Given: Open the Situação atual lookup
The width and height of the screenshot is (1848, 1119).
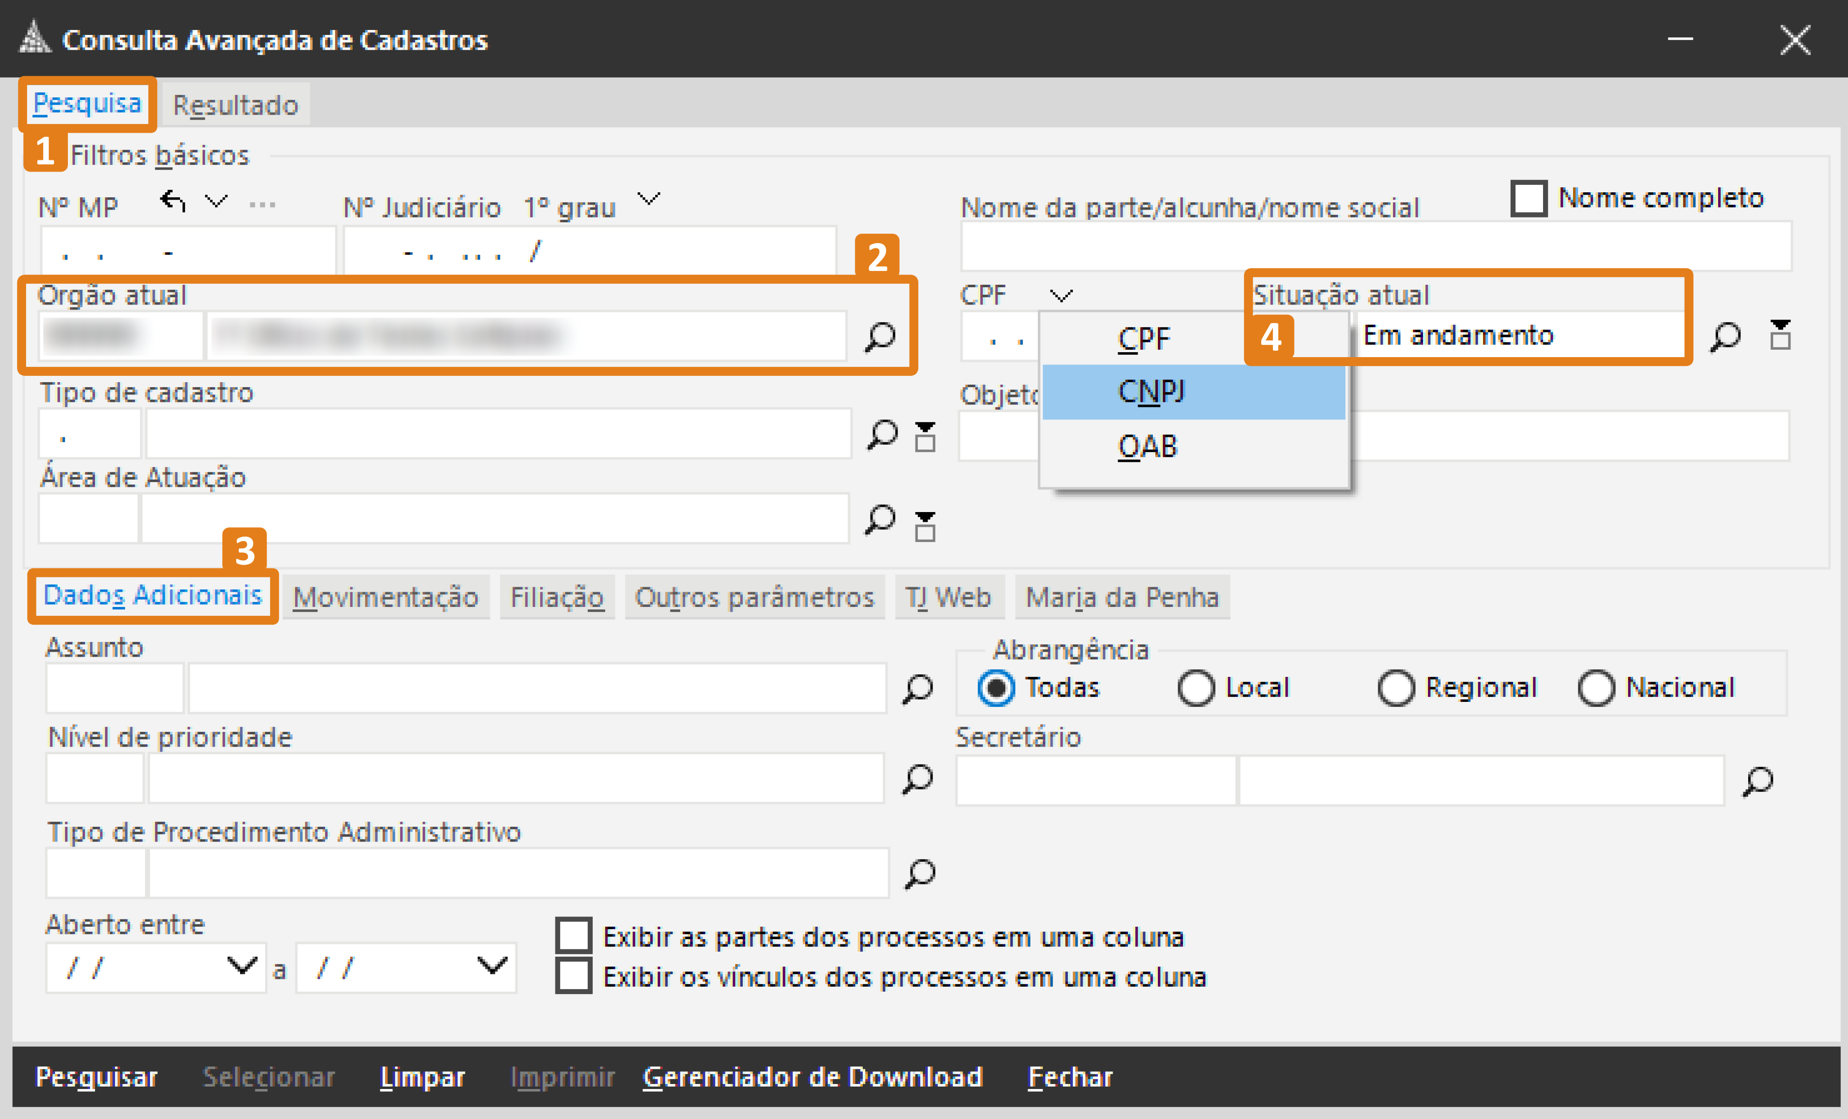Looking at the screenshot, I should [x=1726, y=337].
